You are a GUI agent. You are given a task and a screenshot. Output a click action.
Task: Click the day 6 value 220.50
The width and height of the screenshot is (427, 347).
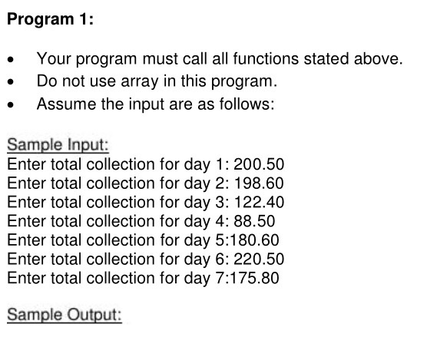point(259,259)
